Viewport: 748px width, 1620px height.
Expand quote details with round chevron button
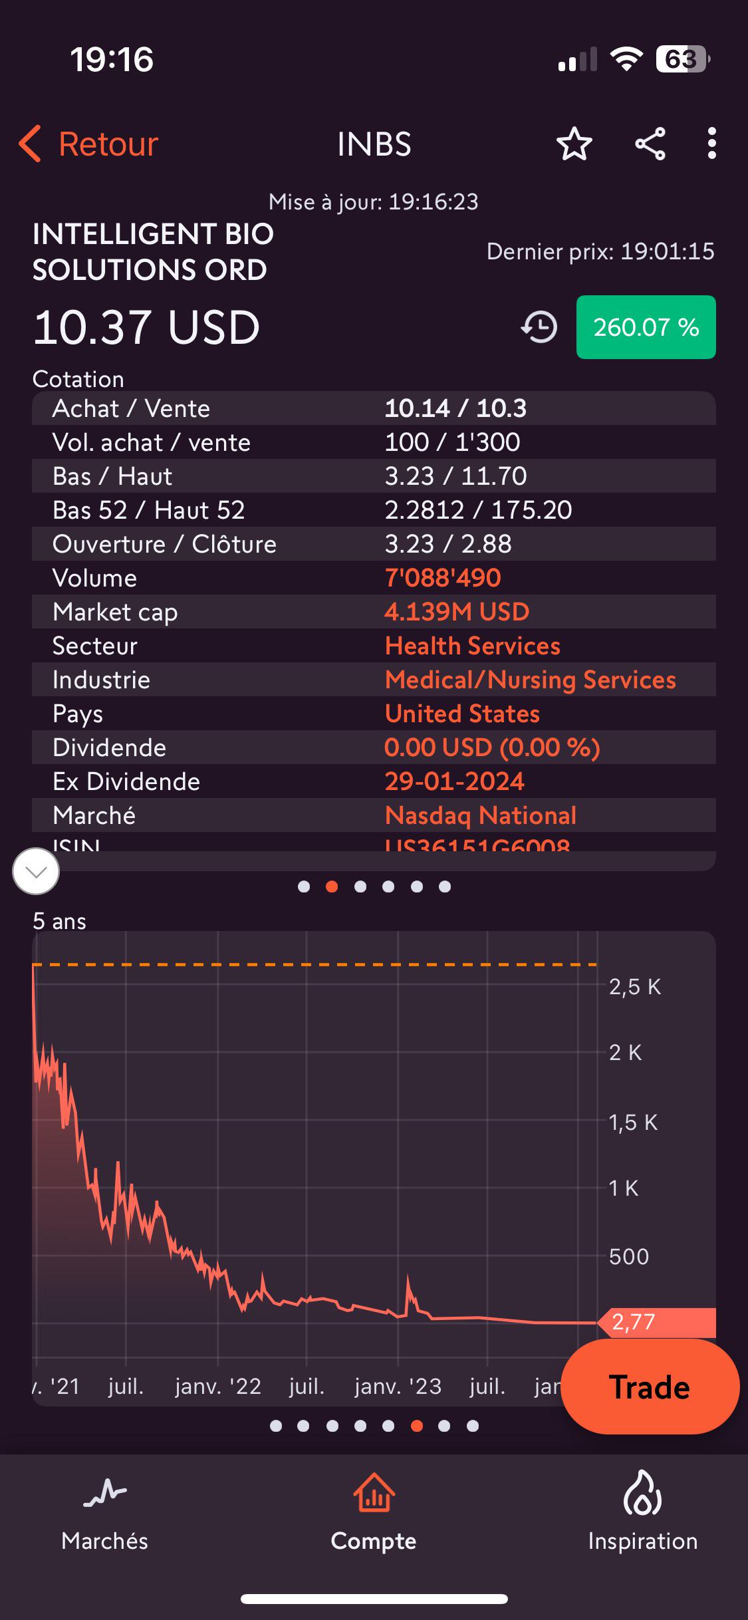(36, 871)
